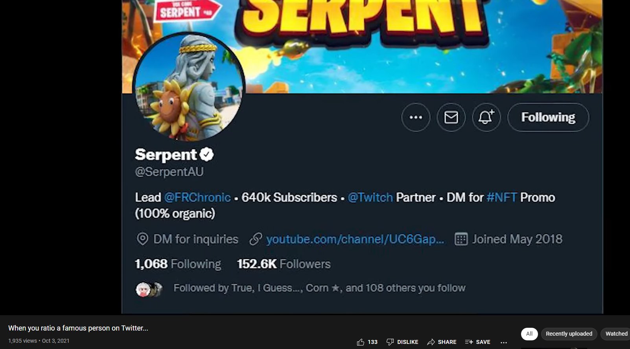Open the youtube.com channel link
This screenshot has width=630, height=349.
click(x=355, y=239)
